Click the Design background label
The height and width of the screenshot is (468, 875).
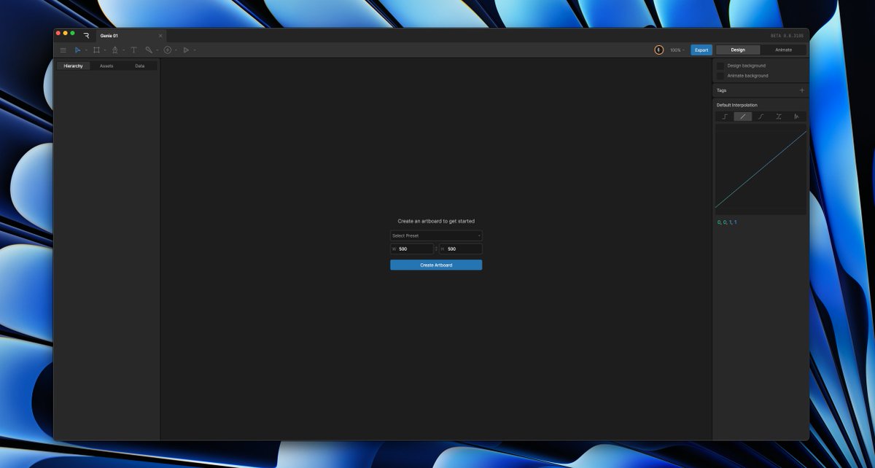point(747,66)
